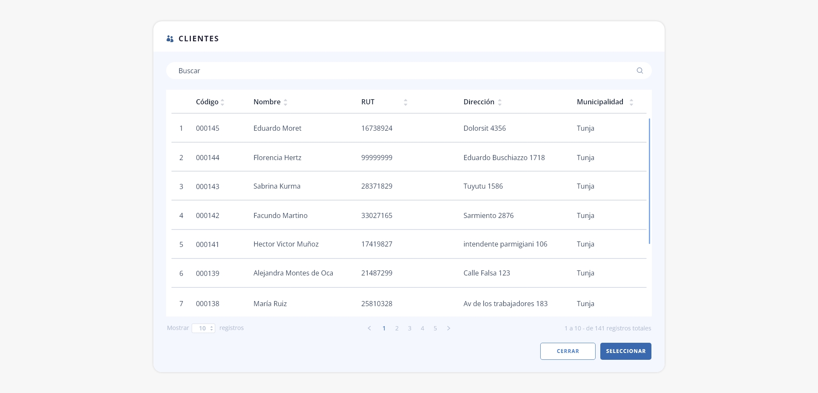Click address Eduardo Buschiazzo 1718
Image resolution: width=818 pixels, height=393 pixels.
[504, 158]
